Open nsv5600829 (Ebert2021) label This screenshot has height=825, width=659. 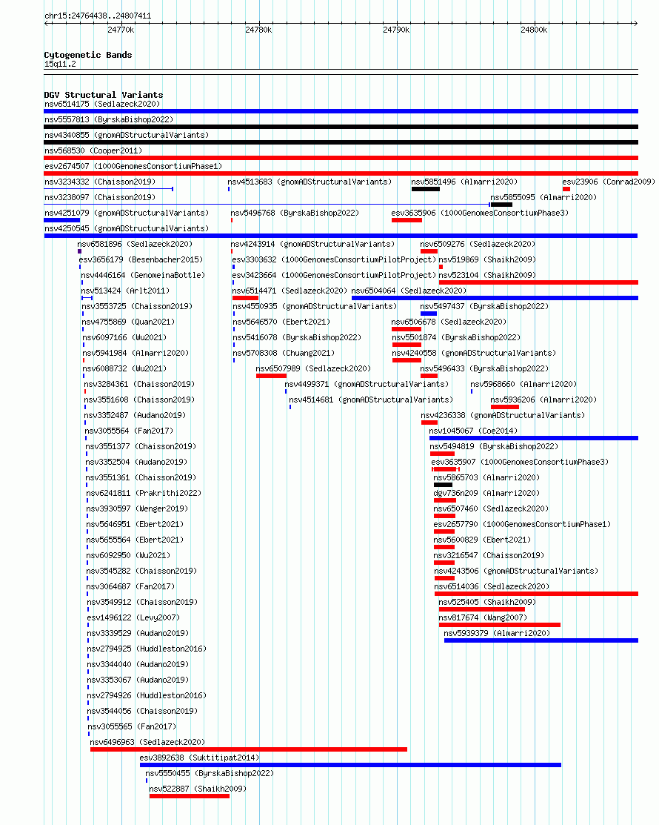pyautogui.click(x=482, y=540)
